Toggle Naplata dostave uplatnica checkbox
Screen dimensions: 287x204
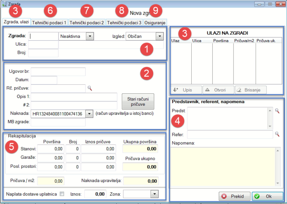pyautogui.click(x=62, y=194)
